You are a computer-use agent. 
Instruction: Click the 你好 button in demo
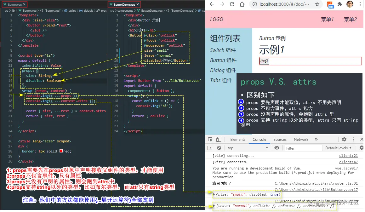point(264,61)
